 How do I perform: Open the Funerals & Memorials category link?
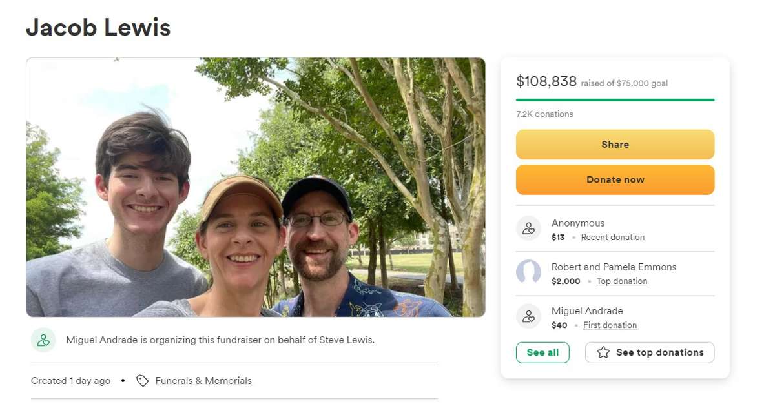203,381
